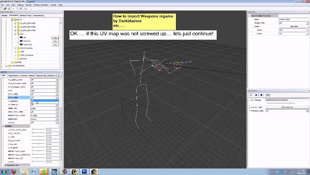Play the TorsoTilt animation
310x175 pixels.
(x=55, y=41)
